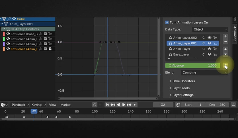The height and width of the screenshot is (138, 238).
Task: Hide Base_Layer using its eye icon
Action: pyautogui.click(x=210, y=54)
